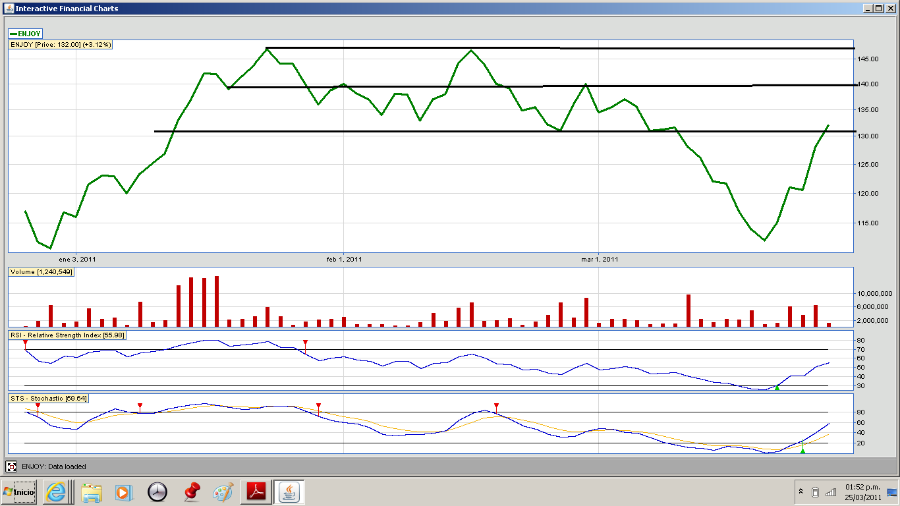Click the red marker in Stochastic below feb 1
The width and height of the screenshot is (900, 506).
(x=318, y=405)
